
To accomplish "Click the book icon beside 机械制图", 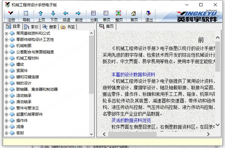I will point(12,46).
